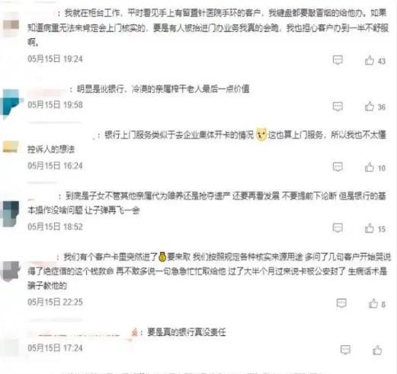Reply to the 05月15日 16:24 comment
397x374 pixels.
tap(338, 167)
